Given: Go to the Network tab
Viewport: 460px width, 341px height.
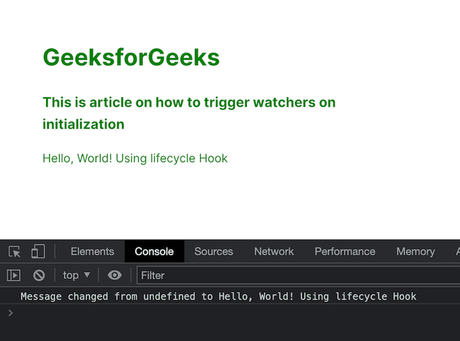Looking at the screenshot, I should (274, 252).
